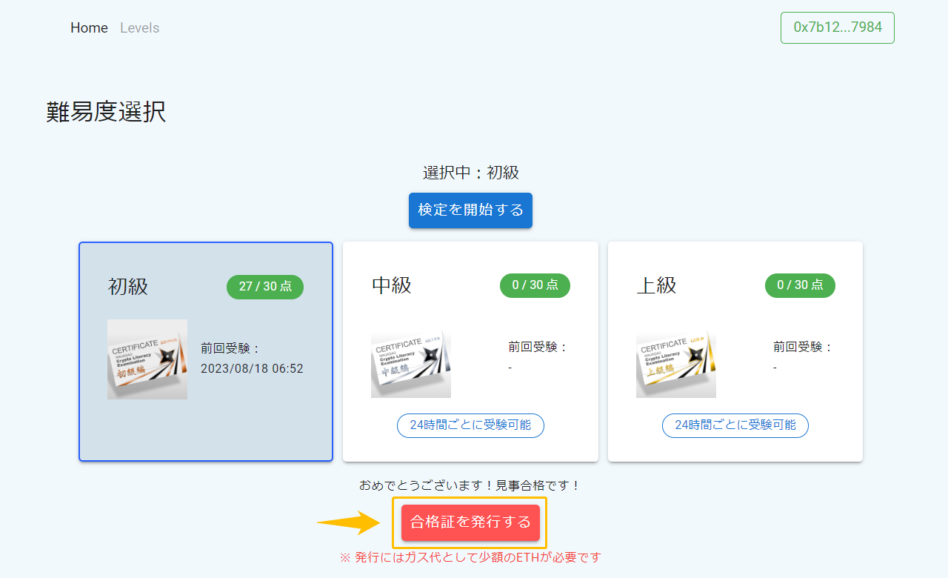Viewport: 948px width, 578px height.
Task: Click the date 2023/08/18 06:52
Action: tap(252, 368)
